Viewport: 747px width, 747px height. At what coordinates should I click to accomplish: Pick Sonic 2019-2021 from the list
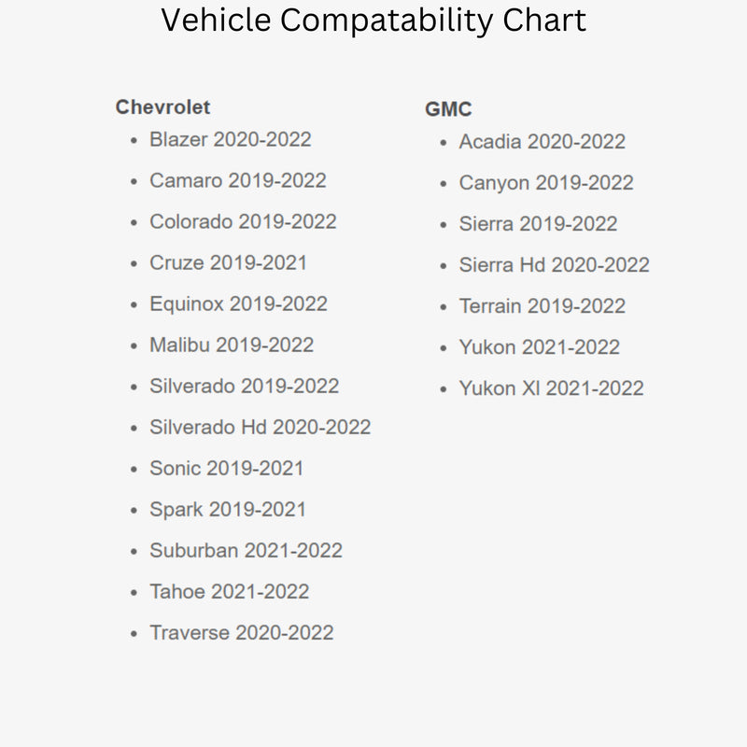(226, 469)
